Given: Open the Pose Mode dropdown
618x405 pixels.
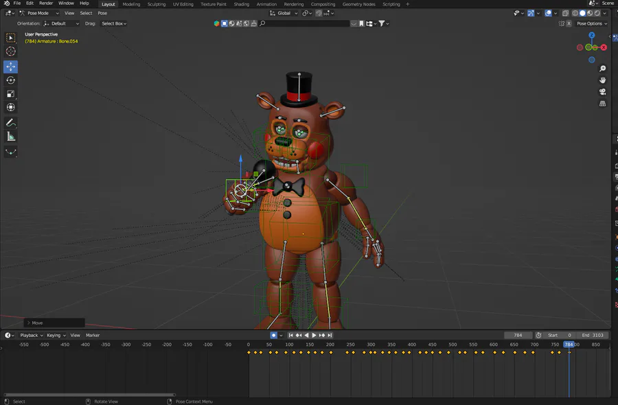Looking at the screenshot, I should pyautogui.click(x=39, y=13).
